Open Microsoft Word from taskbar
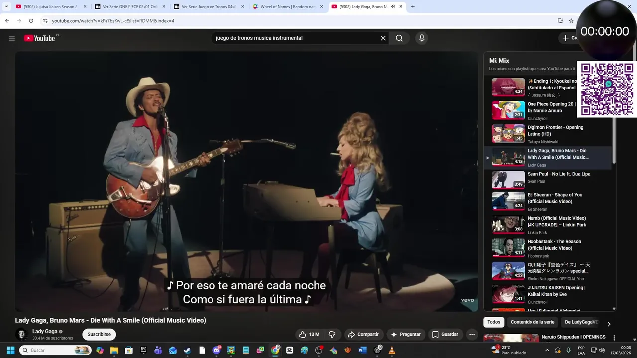Screen dimensions: 637x358 [362, 350]
